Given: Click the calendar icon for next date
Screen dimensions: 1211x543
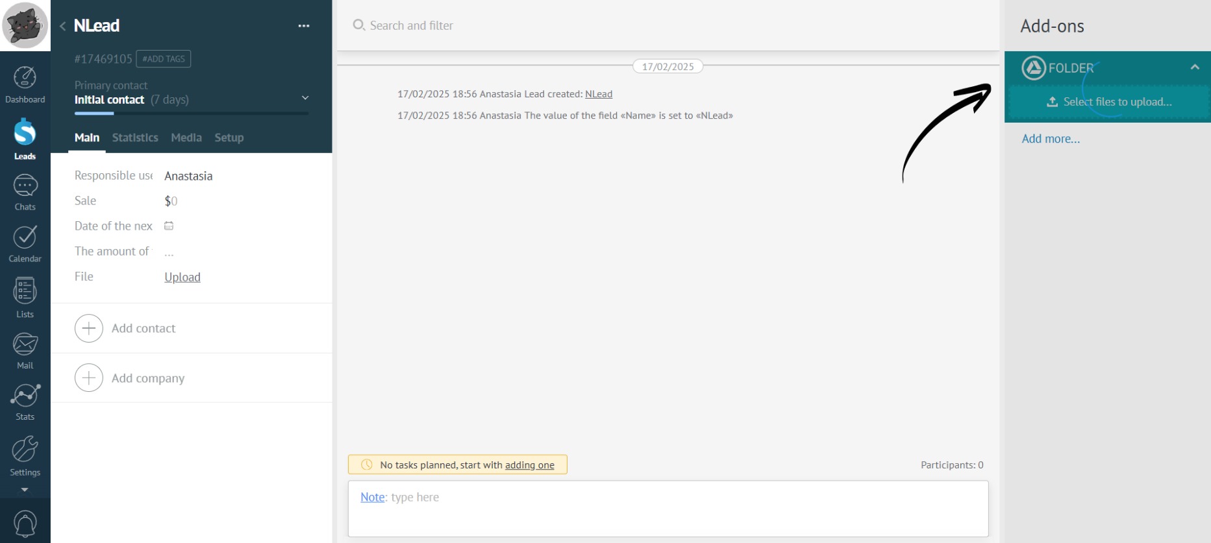Looking at the screenshot, I should tap(169, 226).
